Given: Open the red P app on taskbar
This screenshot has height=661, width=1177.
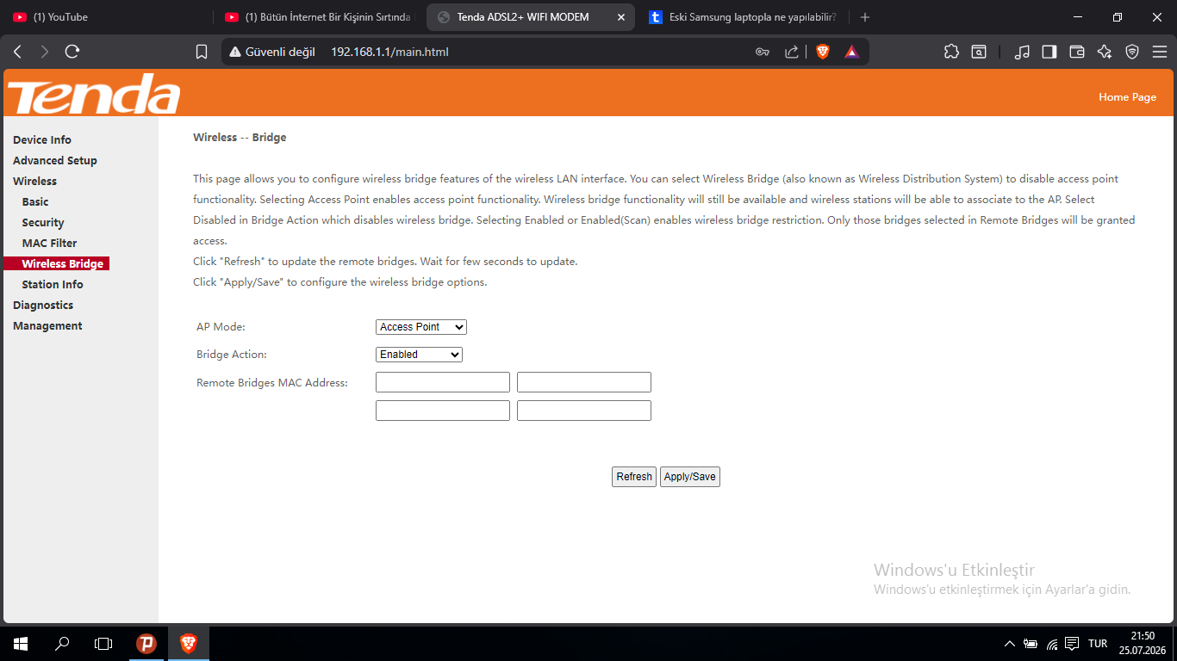Looking at the screenshot, I should [x=146, y=643].
